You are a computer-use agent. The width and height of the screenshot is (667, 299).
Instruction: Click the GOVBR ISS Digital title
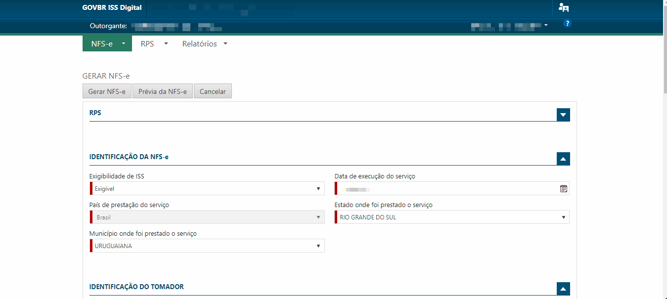112,7
